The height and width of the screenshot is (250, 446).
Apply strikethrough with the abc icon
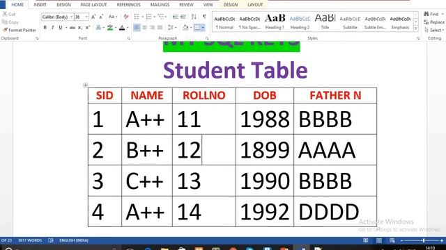pos(72,28)
